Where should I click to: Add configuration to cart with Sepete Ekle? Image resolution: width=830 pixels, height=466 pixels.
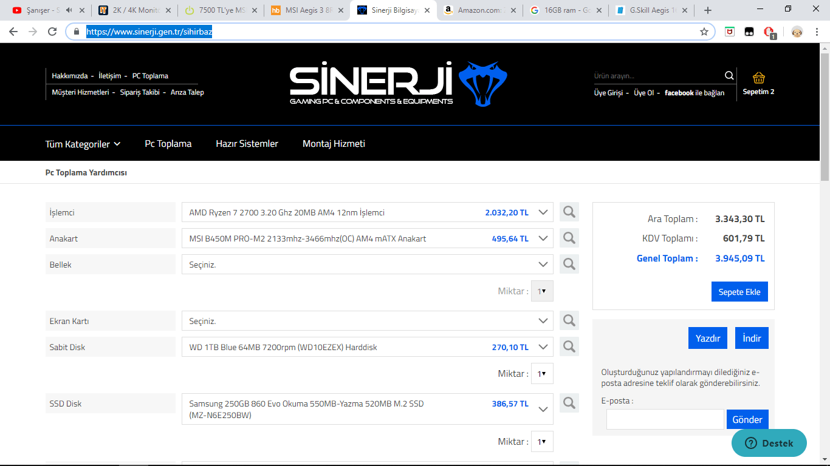coord(739,292)
